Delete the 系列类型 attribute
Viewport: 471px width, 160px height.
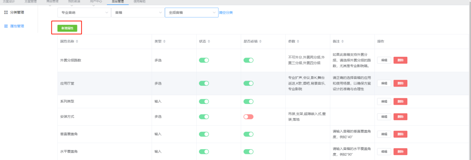pyautogui.click(x=400, y=102)
